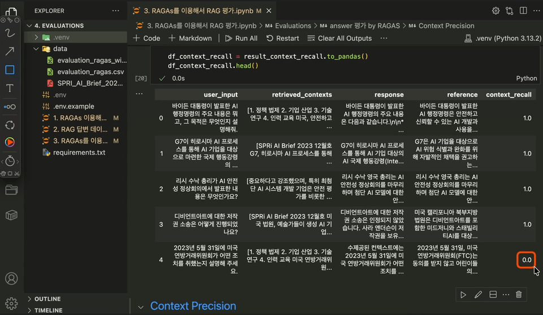Delete the cell with trash icon
The height and width of the screenshot is (315, 543).
tap(519, 295)
